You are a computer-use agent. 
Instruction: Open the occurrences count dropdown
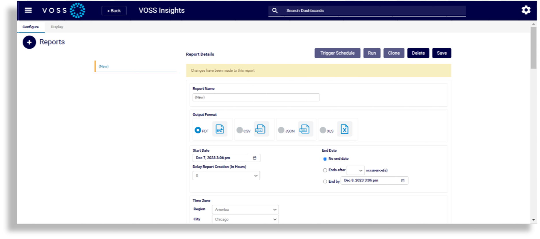pos(356,171)
